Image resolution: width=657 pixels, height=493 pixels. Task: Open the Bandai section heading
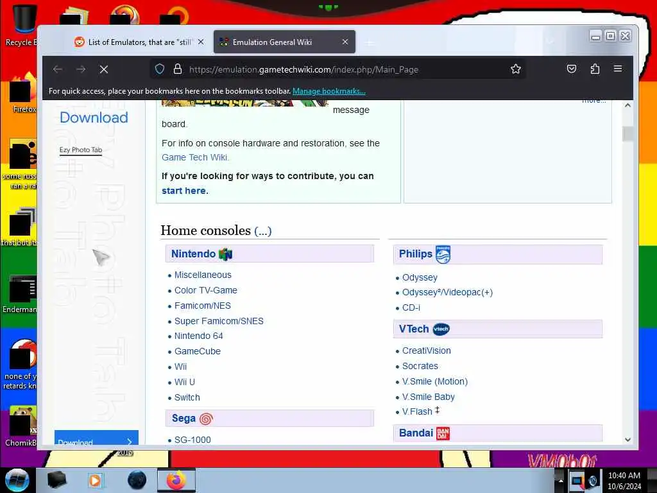pos(416,433)
